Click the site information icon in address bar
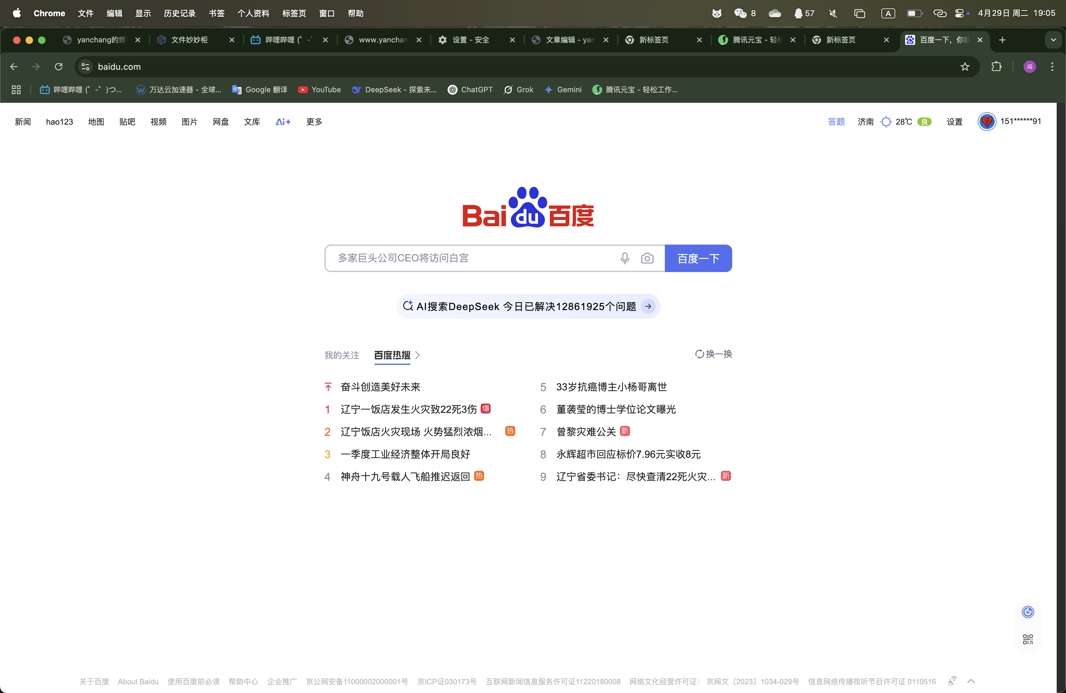Viewport: 1066px width, 693px height. (x=85, y=67)
